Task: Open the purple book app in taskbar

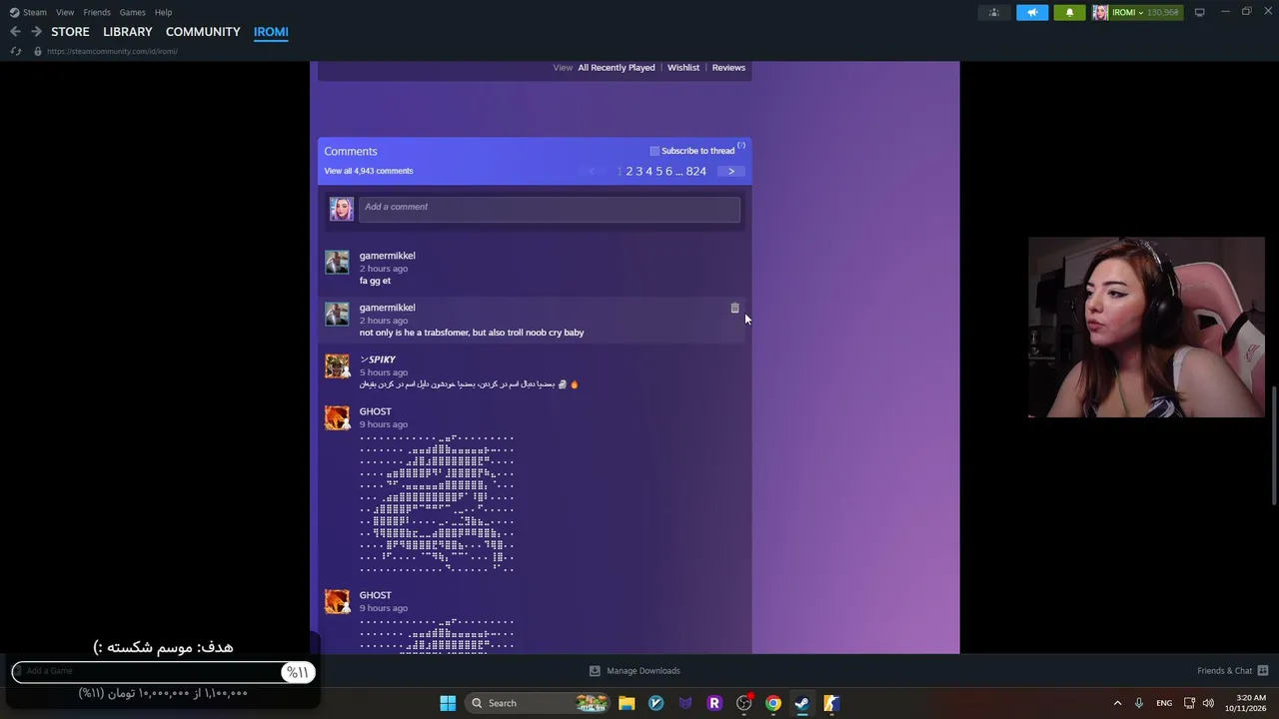Action: click(x=685, y=703)
